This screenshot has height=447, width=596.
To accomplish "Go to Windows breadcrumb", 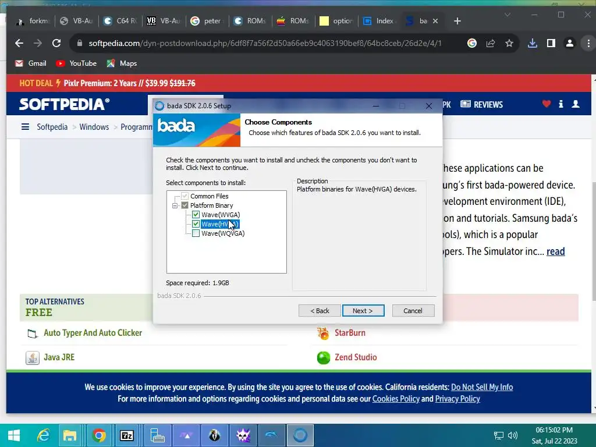I will click(x=94, y=127).
